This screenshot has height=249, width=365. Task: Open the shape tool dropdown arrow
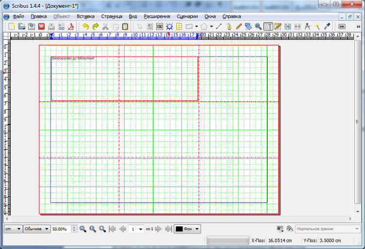(x=196, y=26)
